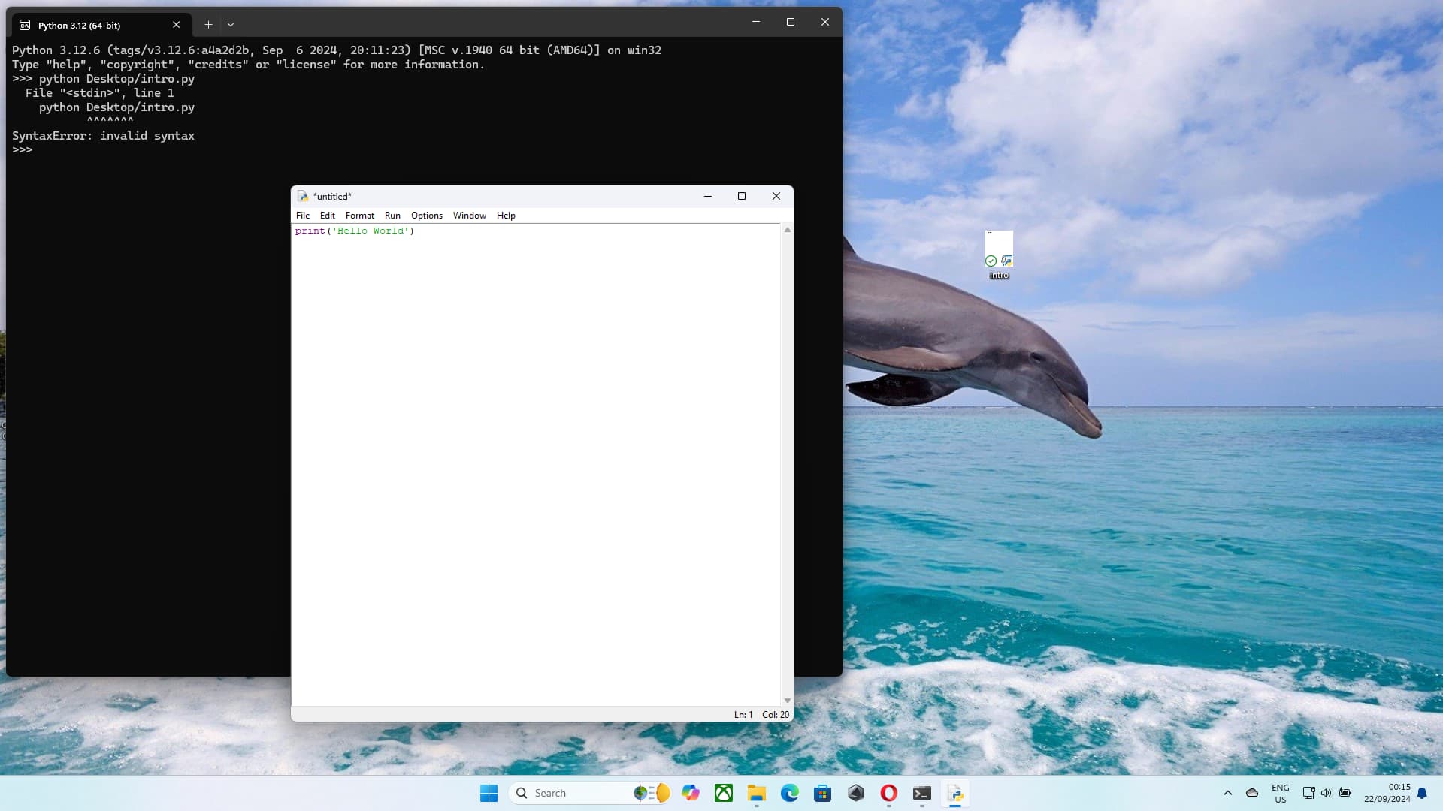Image resolution: width=1443 pixels, height=811 pixels.
Task: Switch to the Terminal taskbar icon
Action: click(922, 793)
